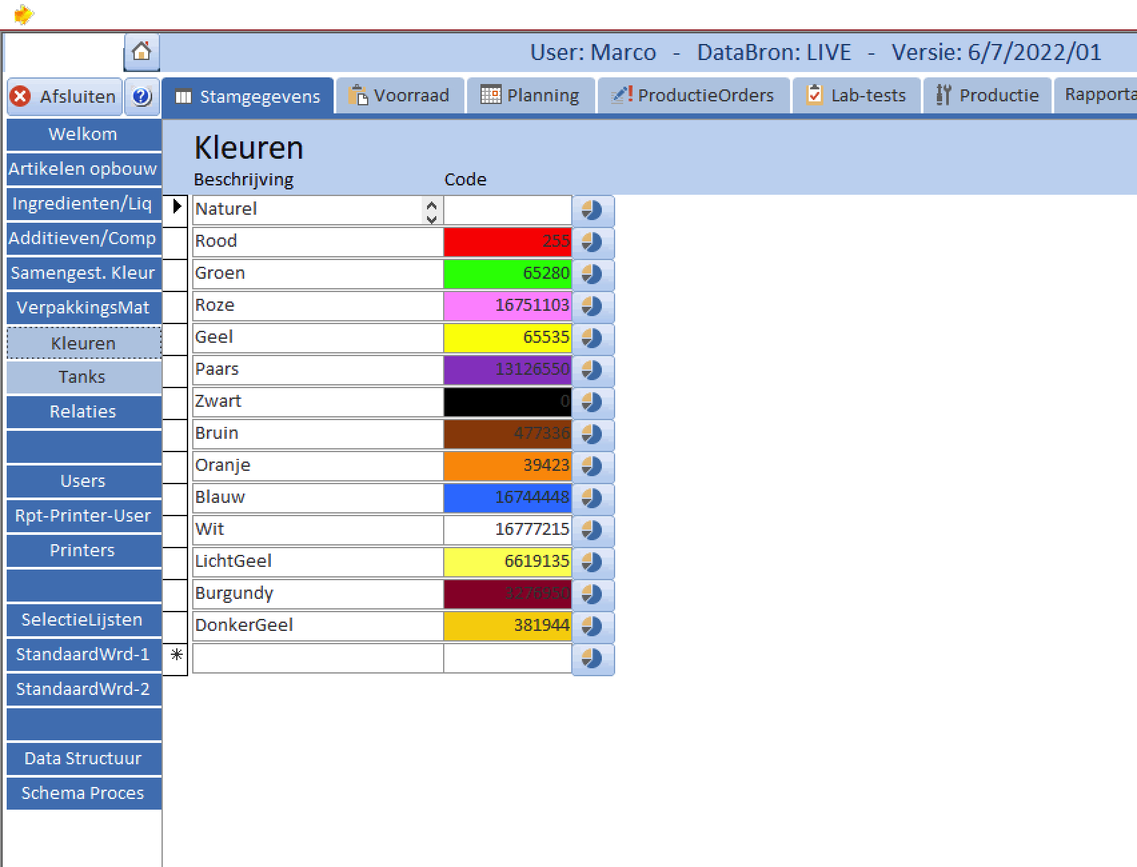Open color picker for Rood row
Image resolution: width=1137 pixels, height=867 pixels.
[593, 242]
